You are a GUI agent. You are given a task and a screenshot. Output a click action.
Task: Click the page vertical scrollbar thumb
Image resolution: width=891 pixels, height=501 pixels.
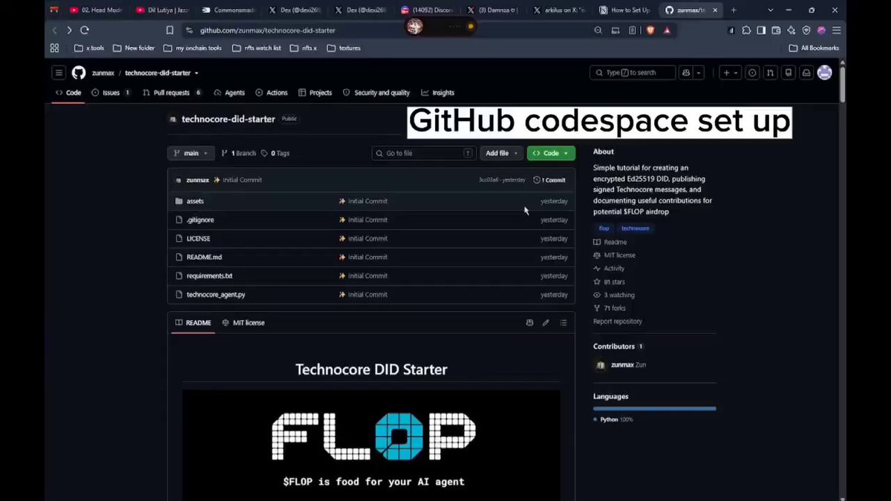[843, 84]
